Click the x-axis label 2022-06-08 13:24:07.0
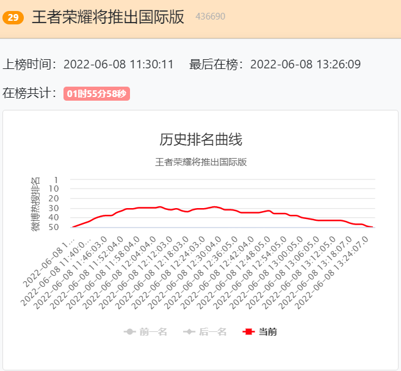 point(331,273)
